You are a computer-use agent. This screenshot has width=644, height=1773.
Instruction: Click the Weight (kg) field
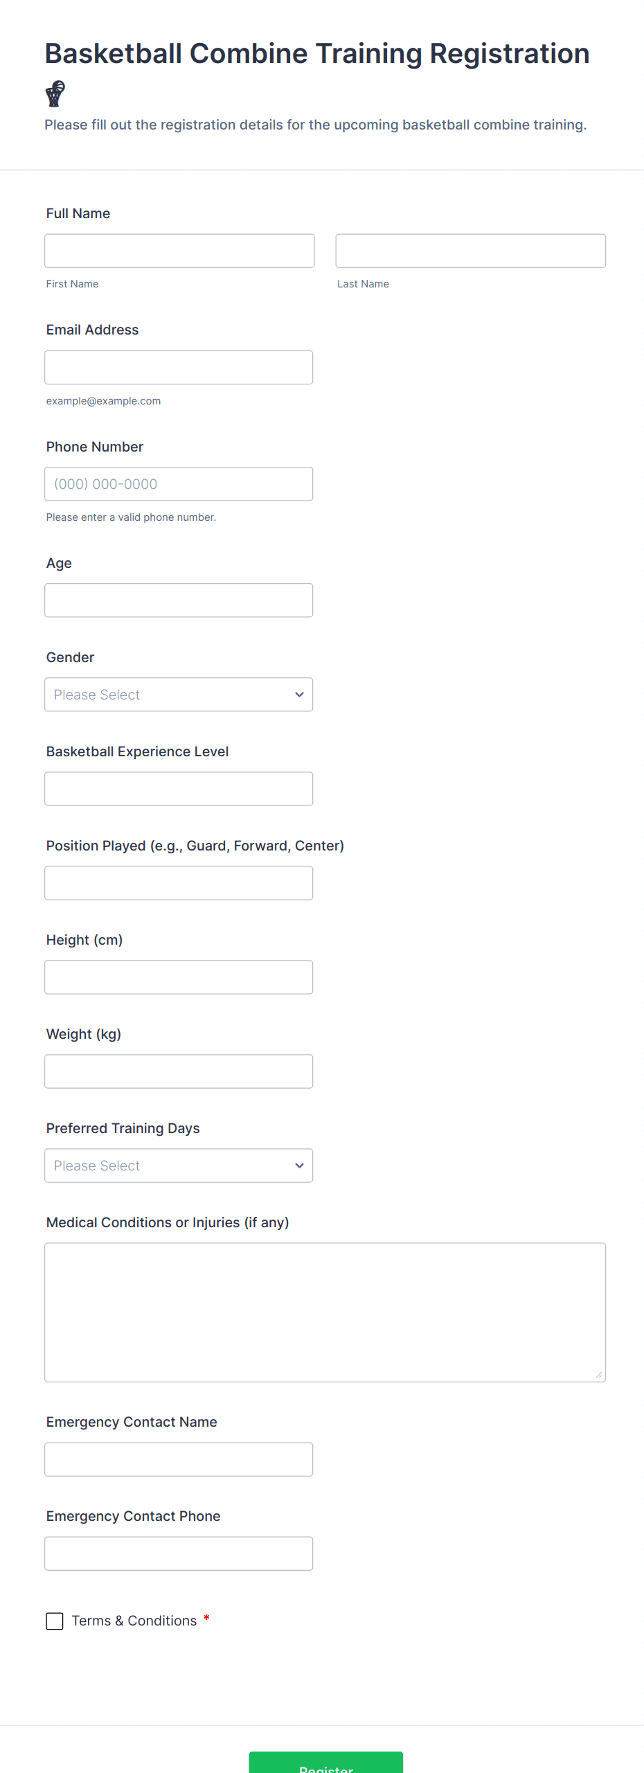tap(179, 1071)
